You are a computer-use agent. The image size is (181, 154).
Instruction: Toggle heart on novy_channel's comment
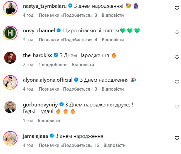pyautogui.click(x=177, y=32)
